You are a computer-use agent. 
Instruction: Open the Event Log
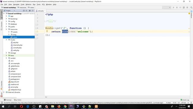[185, 100]
